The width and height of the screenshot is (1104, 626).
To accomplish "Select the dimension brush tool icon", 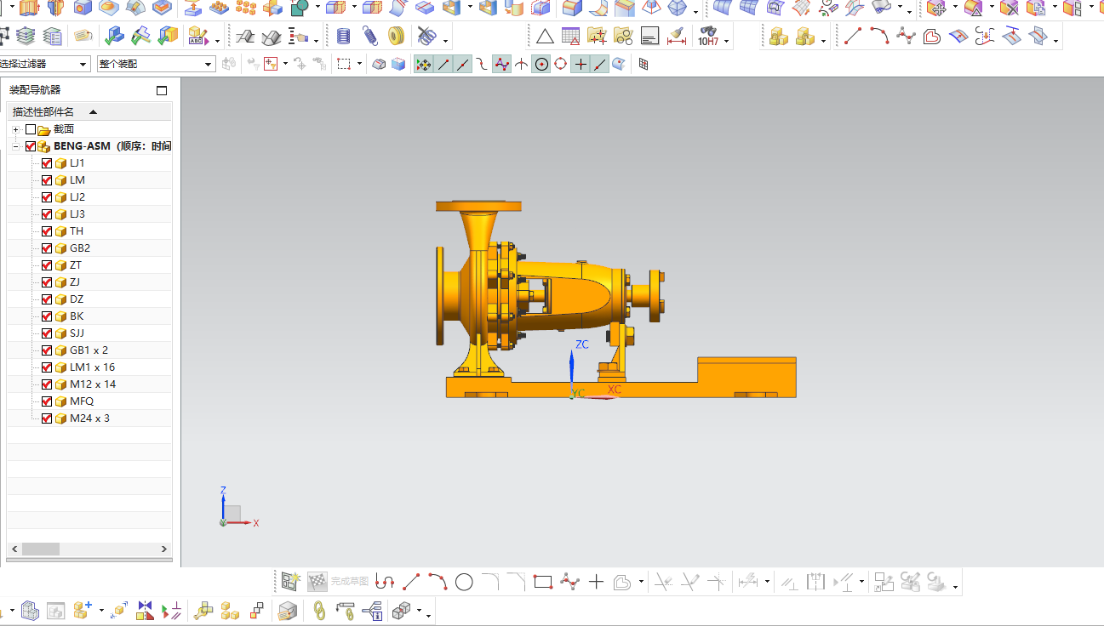I will pos(678,37).
